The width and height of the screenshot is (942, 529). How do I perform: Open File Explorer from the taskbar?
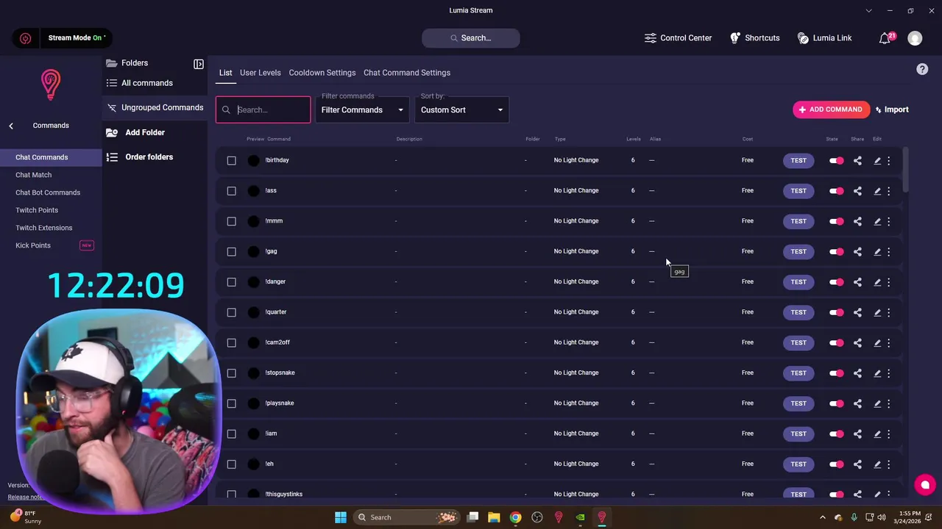495,517
